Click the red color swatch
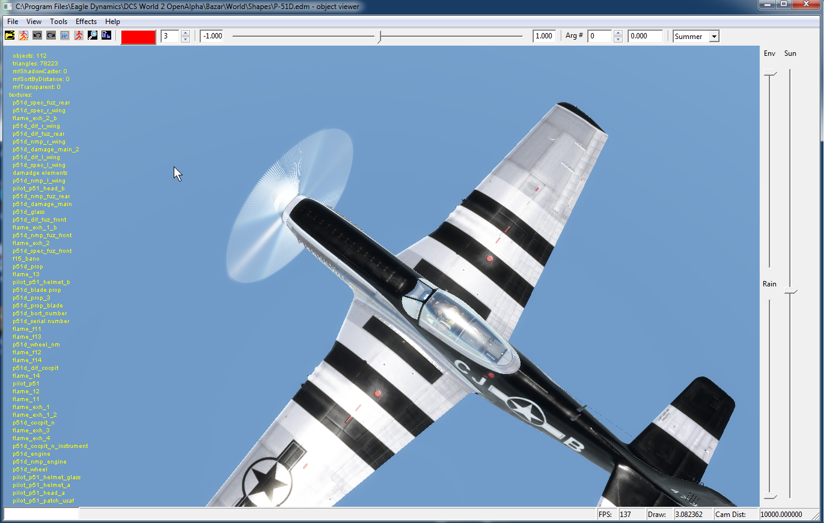The height and width of the screenshot is (523, 824). (138, 37)
